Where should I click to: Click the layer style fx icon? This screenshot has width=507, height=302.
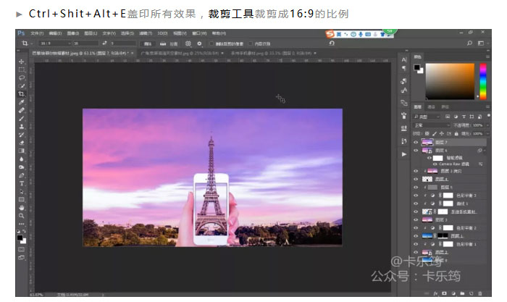click(x=435, y=293)
